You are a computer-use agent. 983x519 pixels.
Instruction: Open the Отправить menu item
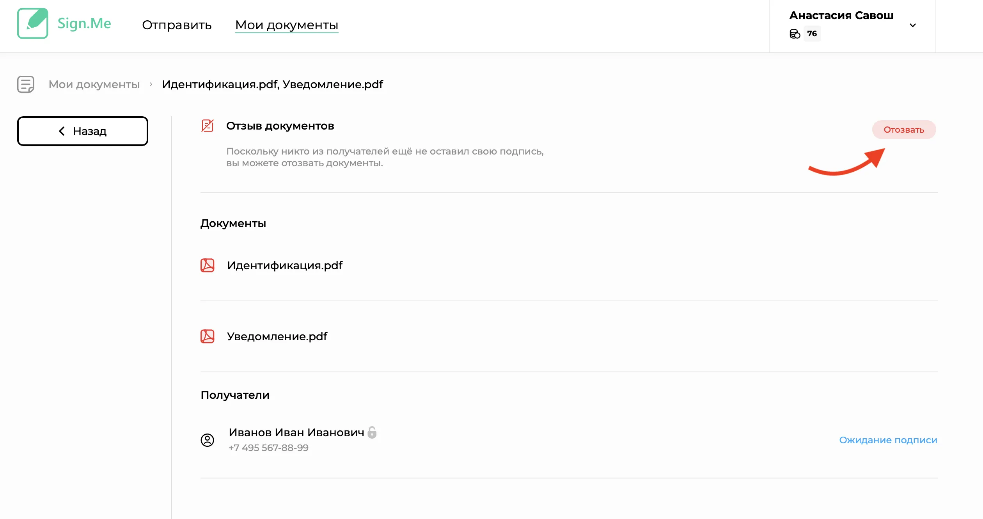(x=177, y=25)
